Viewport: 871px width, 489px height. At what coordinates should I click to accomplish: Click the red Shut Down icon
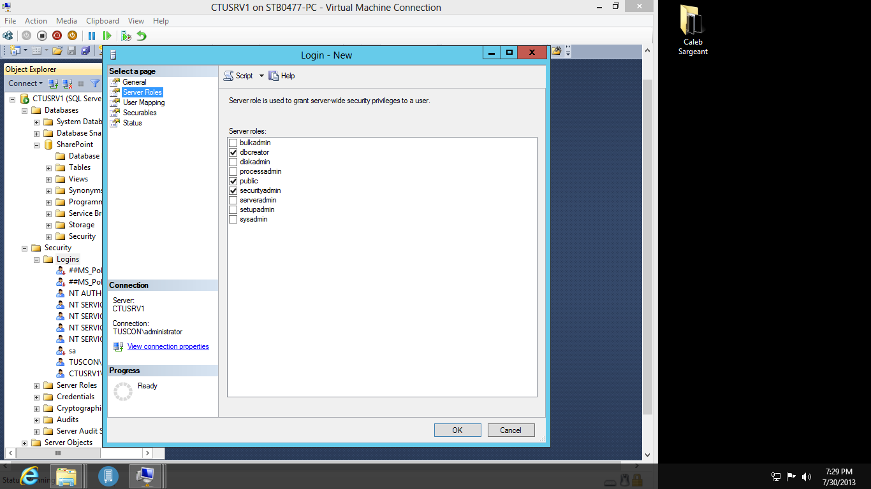57,36
